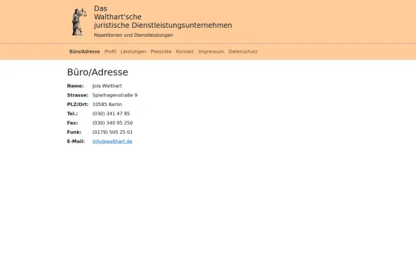Viewport: 416px width, 260px height.
Task: Select the name Jola Walthart
Action: tap(107, 86)
